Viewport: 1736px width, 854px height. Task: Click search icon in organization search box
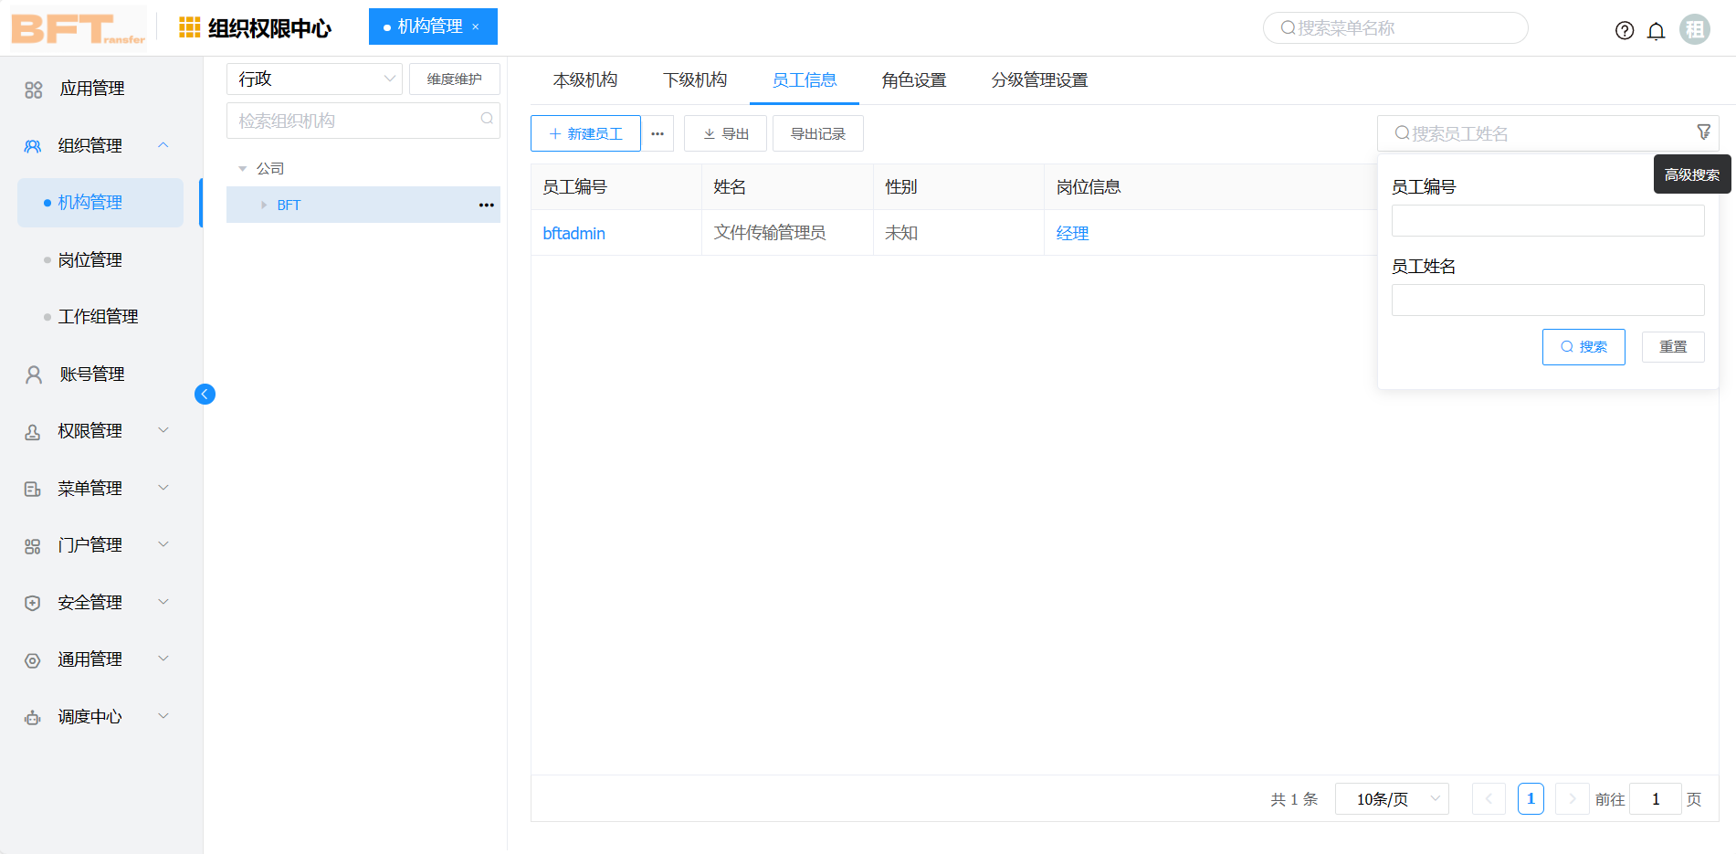(x=487, y=119)
